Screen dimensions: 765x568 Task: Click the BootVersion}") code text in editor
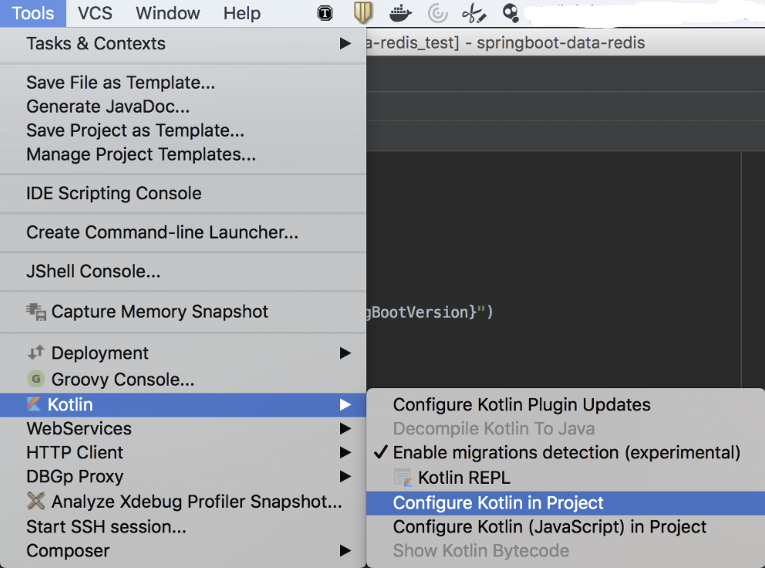(433, 312)
